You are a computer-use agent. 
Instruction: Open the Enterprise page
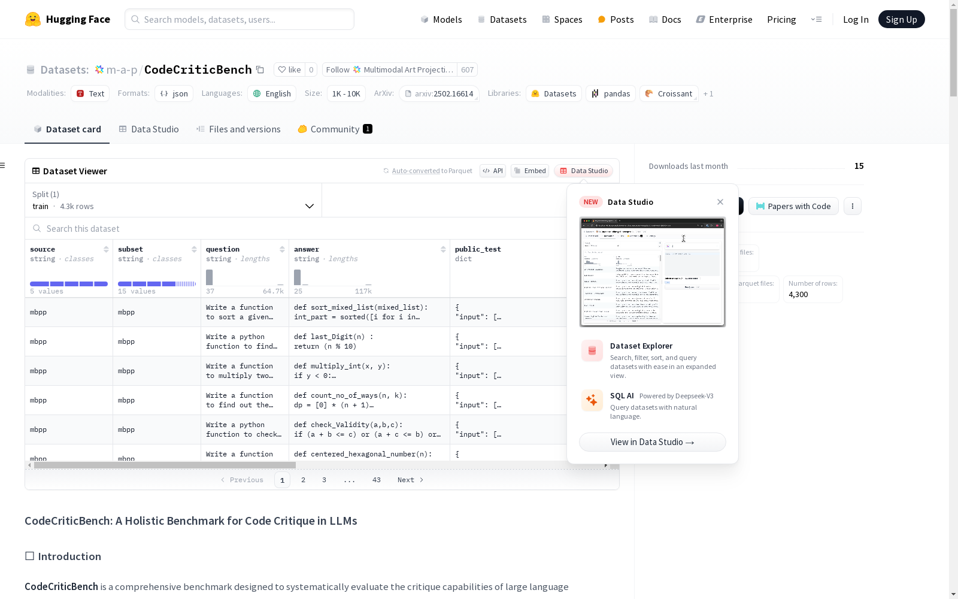pos(724,19)
